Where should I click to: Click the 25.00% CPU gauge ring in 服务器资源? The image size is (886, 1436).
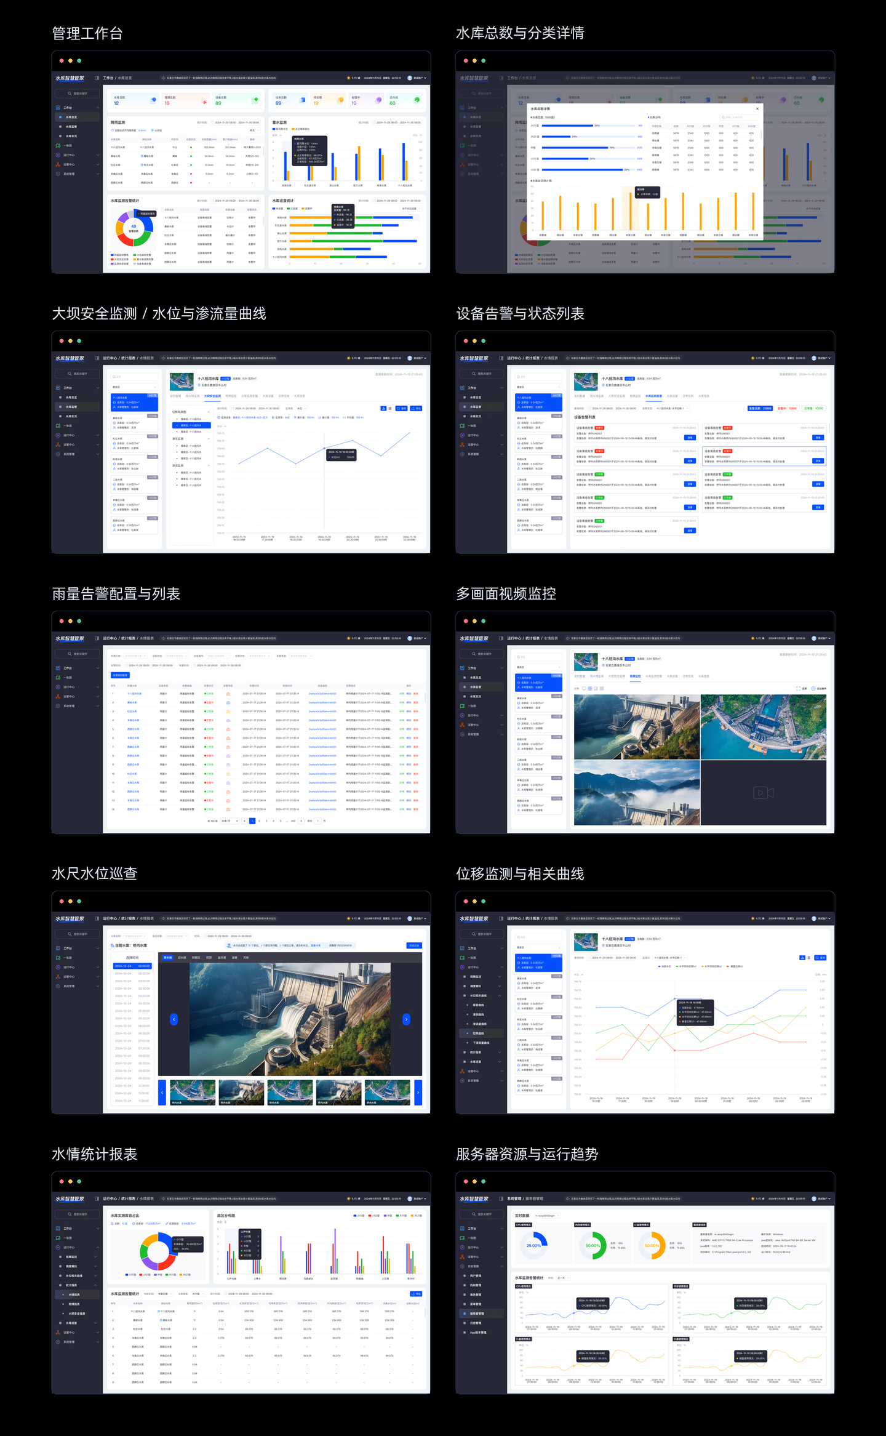click(533, 1245)
